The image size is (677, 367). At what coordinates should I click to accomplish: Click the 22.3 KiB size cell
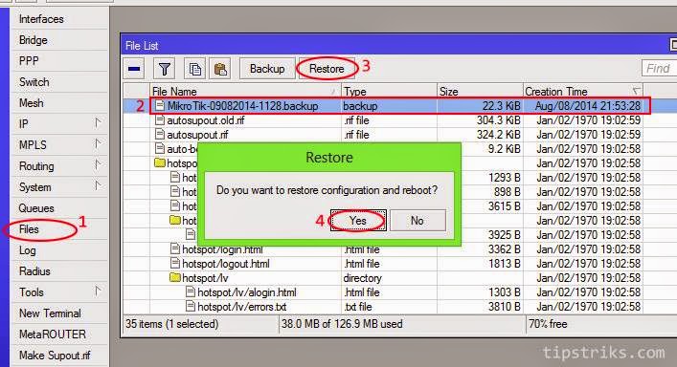[x=501, y=106]
